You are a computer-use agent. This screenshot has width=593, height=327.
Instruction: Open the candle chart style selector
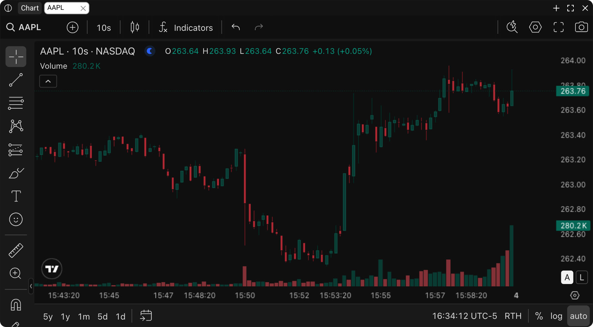pos(134,27)
